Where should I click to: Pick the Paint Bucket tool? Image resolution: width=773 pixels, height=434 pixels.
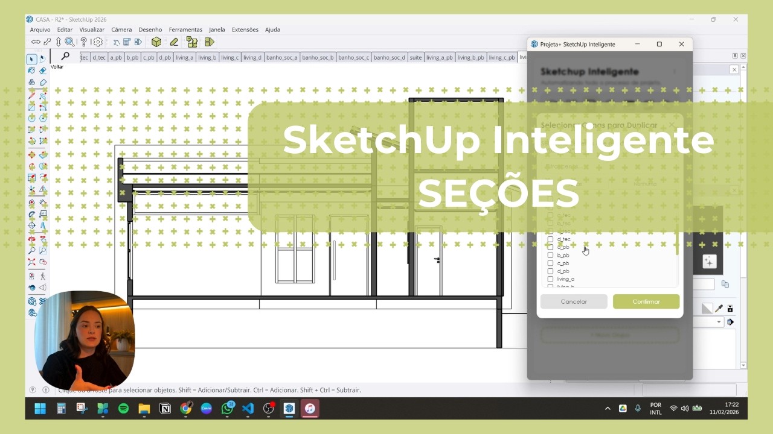pyautogui.click(x=31, y=71)
